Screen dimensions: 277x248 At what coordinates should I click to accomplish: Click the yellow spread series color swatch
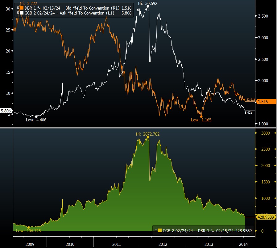point(160,230)
